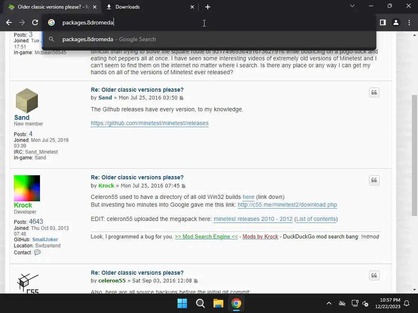Show hidden system tray icons
The image size is (418, 313).
click(329, 303)
